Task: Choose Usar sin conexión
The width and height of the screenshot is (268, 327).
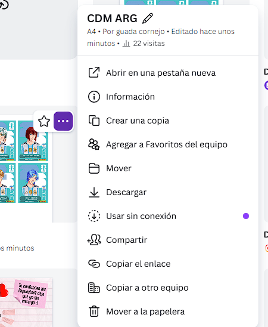Action: click(168, 216)
